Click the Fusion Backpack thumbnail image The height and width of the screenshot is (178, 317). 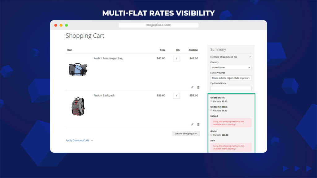click(x=78, y=106)
